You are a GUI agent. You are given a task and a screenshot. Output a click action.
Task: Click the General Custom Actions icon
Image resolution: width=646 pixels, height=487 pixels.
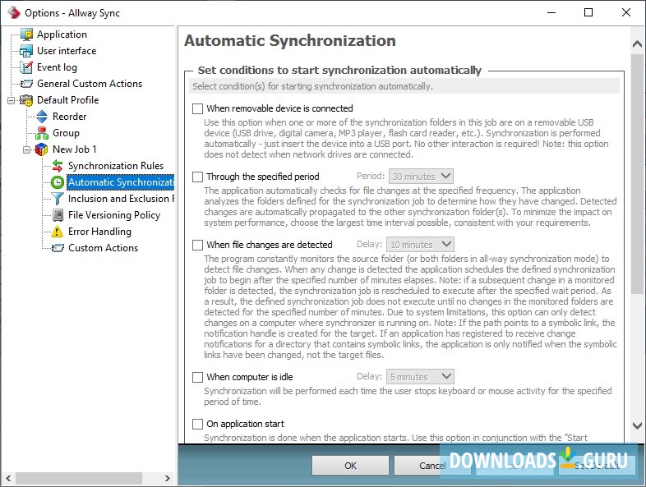tap(26, 84)
